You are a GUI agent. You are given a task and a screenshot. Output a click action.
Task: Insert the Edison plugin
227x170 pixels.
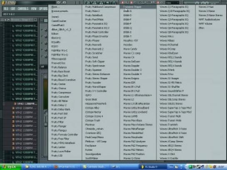55,34
